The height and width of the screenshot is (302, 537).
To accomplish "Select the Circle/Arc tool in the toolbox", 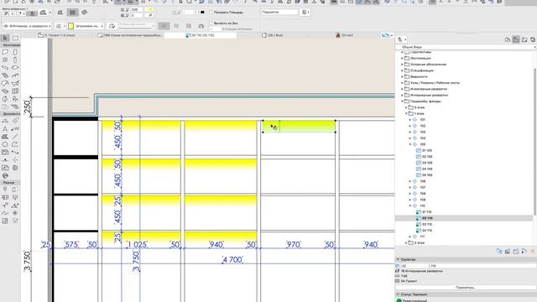I will point(5,144).
